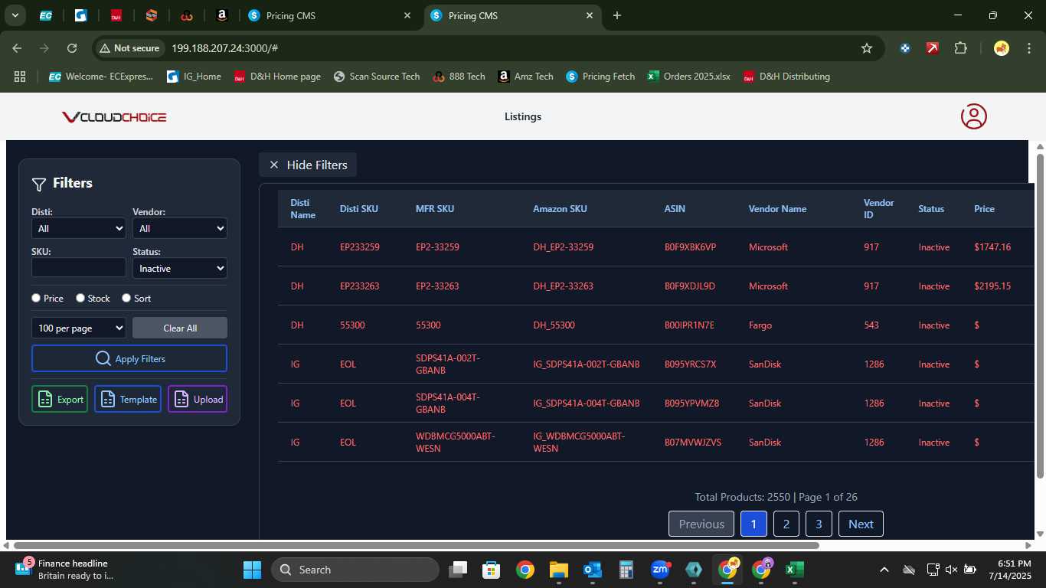Bookmark this page with the star icon
This screenshot has height=588, width=1046.
[867, 48]
